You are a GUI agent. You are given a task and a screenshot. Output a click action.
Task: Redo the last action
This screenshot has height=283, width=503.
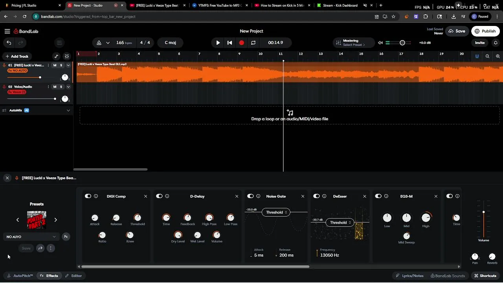[21, 42]
